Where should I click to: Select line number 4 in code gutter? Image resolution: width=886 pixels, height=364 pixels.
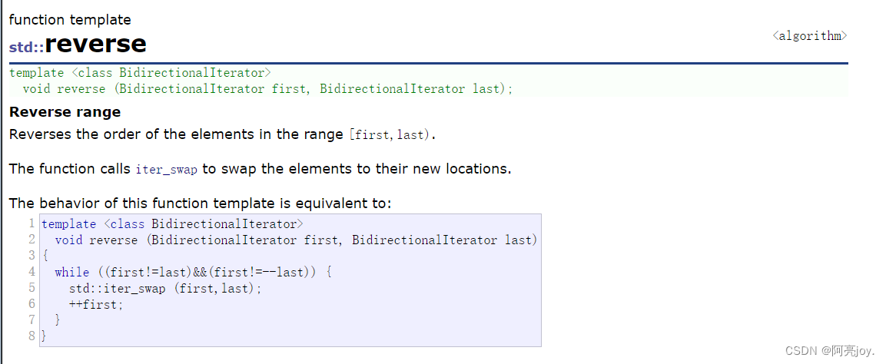click(x=32, y=272)
